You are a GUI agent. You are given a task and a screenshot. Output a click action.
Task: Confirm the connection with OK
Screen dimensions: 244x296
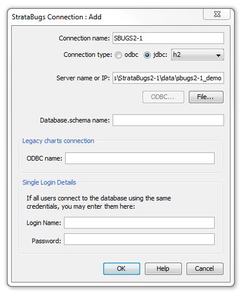point(121,268)
